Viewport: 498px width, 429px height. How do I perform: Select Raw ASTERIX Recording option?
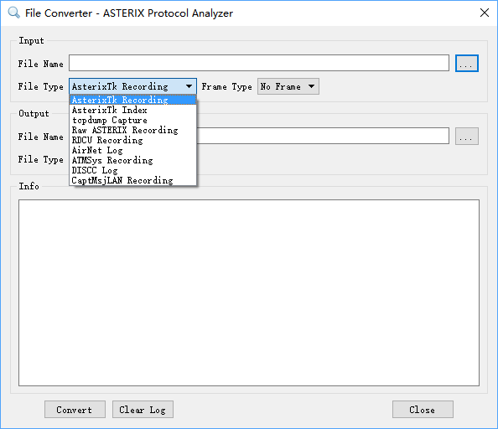click(x=132, y=130)
